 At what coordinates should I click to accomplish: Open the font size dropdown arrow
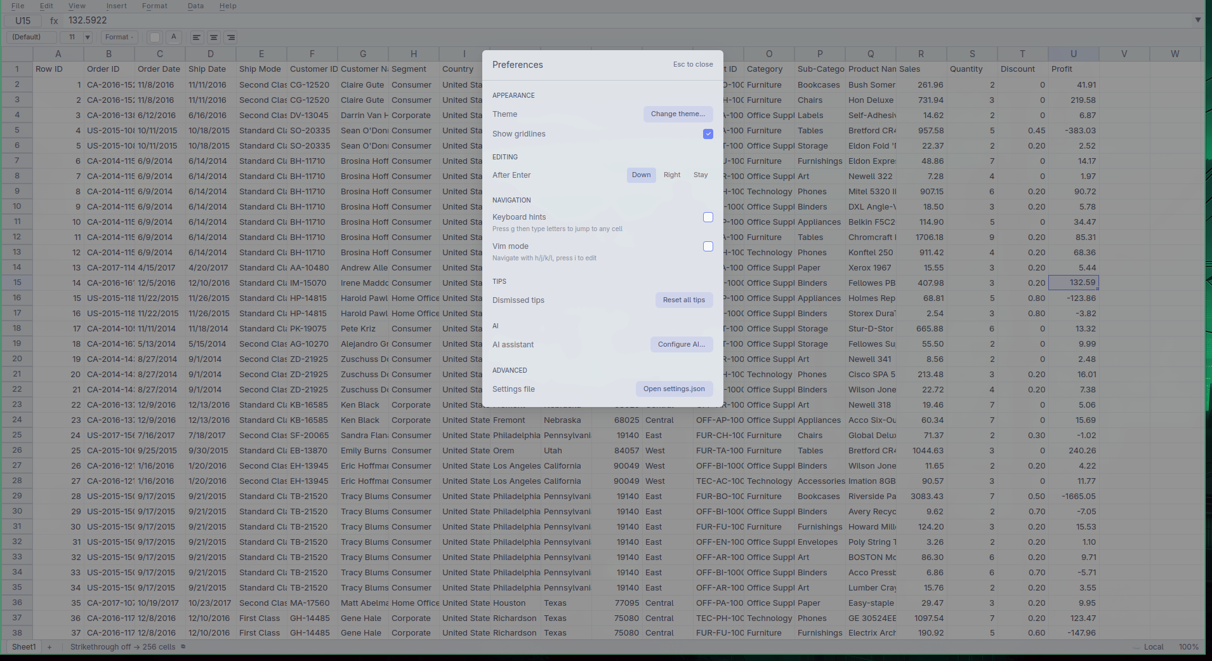coord(88,37)
